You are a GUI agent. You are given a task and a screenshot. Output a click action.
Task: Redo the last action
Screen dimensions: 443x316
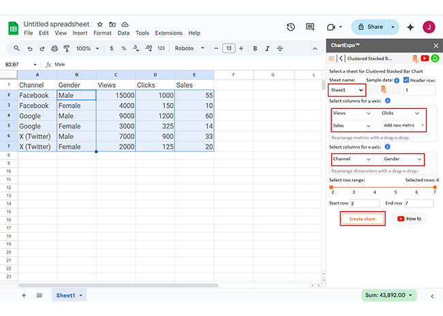pyautogui.click(x=42, y=48)
